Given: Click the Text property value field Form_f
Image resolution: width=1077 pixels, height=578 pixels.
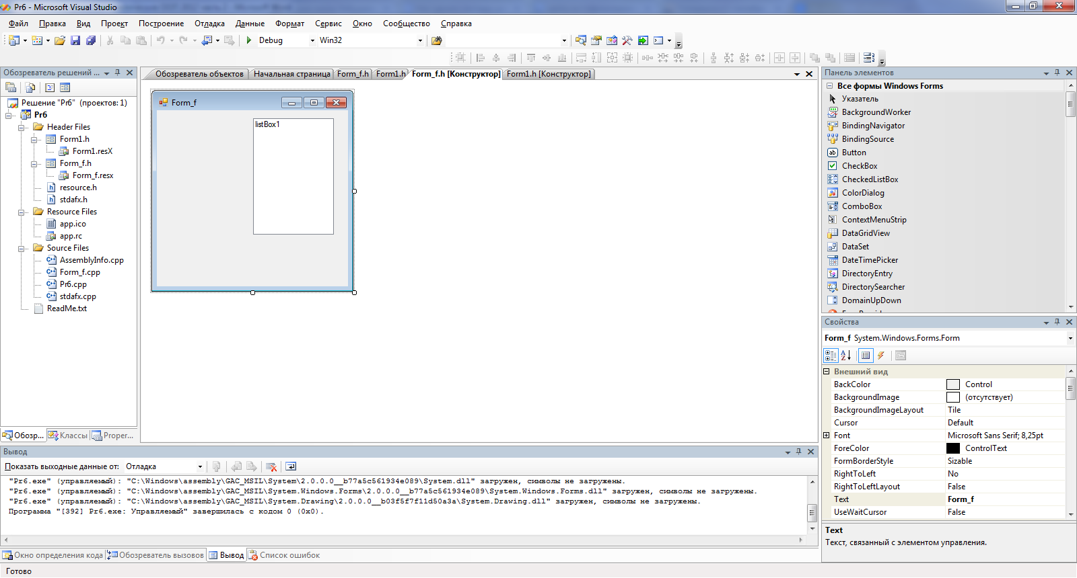Looking at the screenshot, I should 1006,499.
